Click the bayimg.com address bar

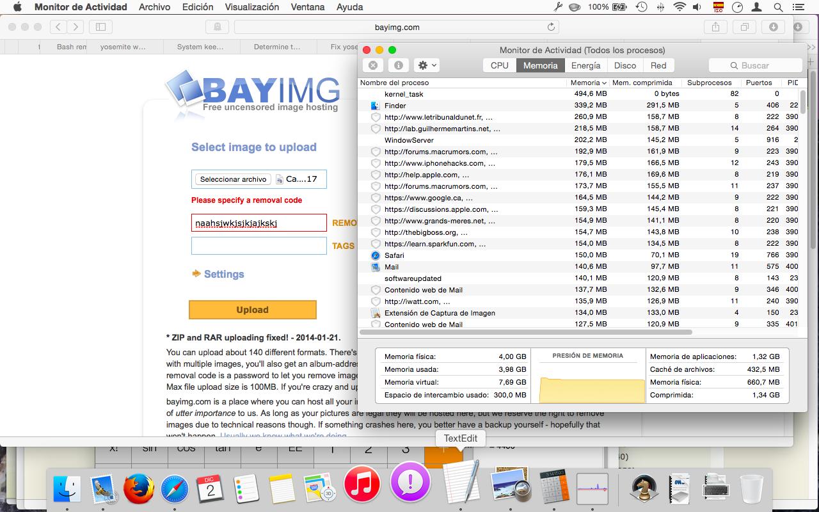pos(397,27)
